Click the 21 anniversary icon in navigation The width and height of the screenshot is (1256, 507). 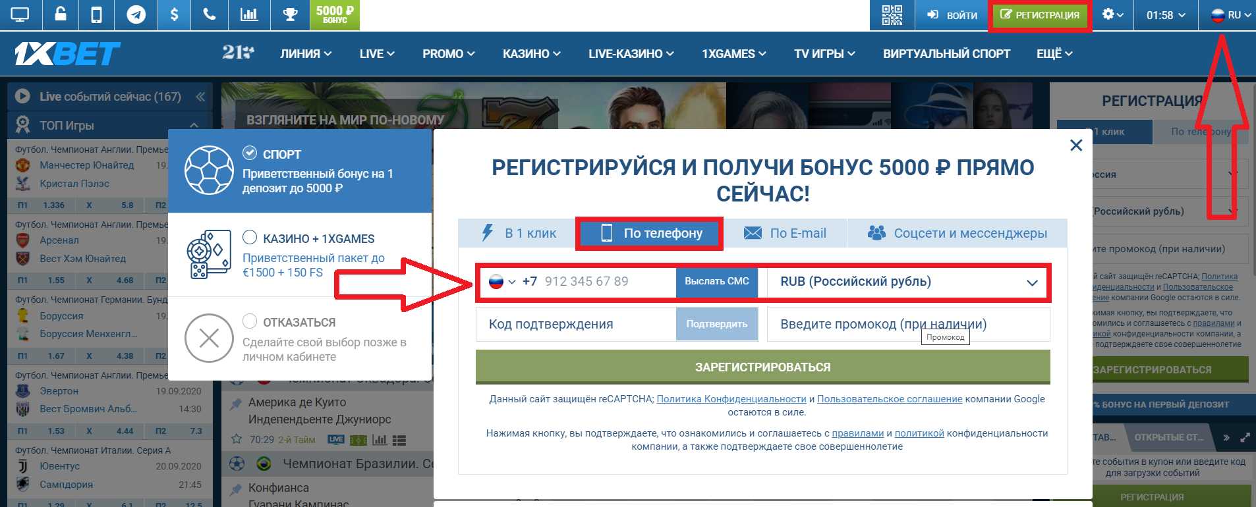(238, 53)
